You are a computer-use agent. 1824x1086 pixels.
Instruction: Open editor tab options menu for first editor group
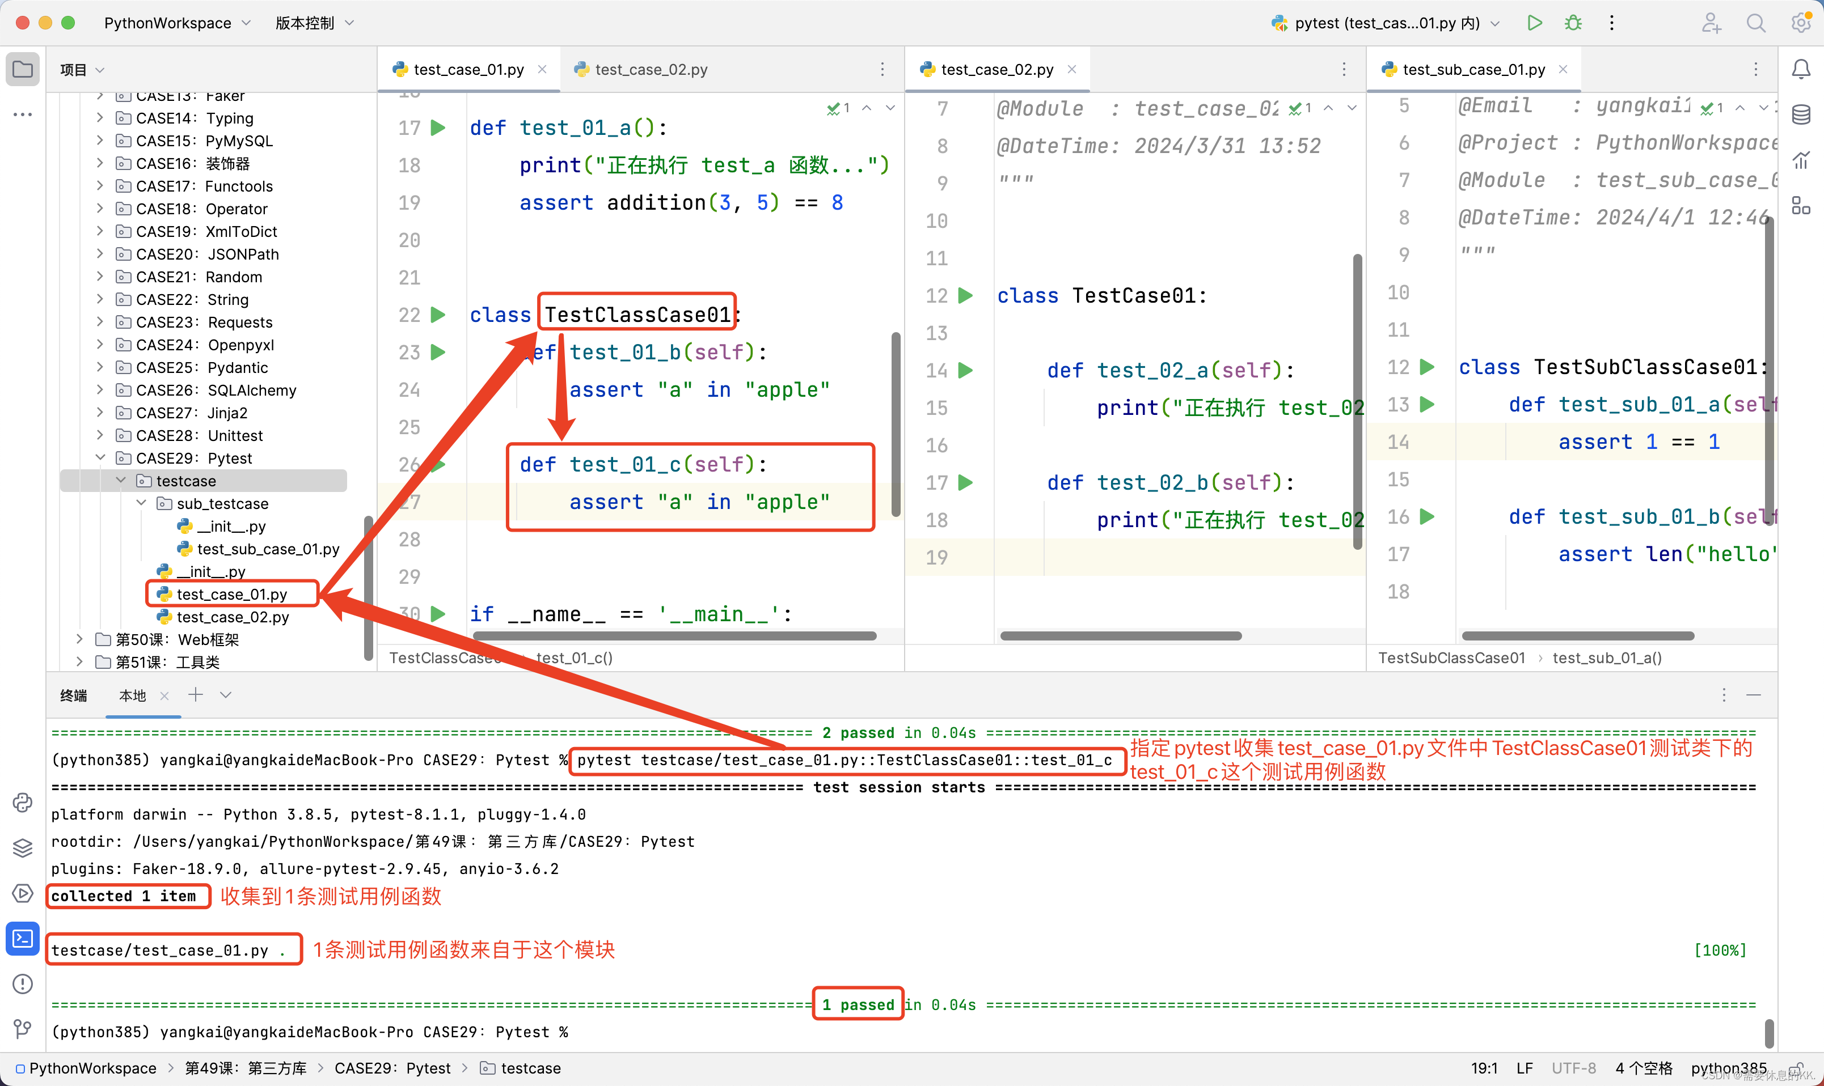(x=883, y=70)
